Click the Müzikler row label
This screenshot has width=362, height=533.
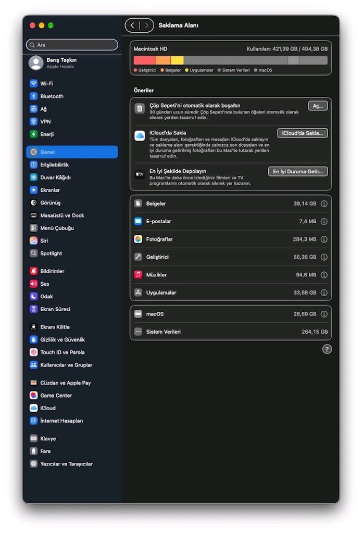pos(156,275)
